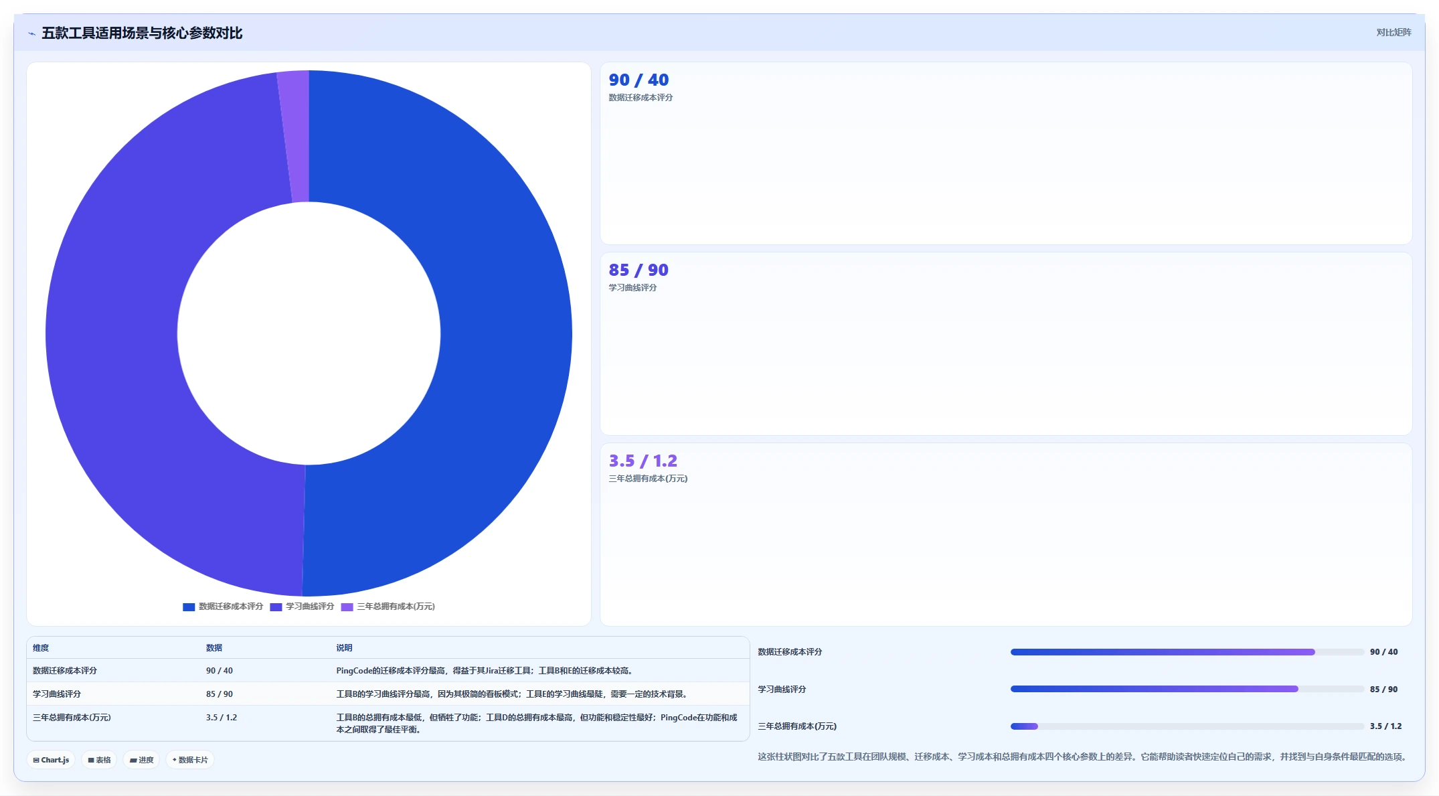Screen dimensions: 1439x796
Task: Click the 工具B的学习曲线评分最高 description cell
Action: coord(513,694)
